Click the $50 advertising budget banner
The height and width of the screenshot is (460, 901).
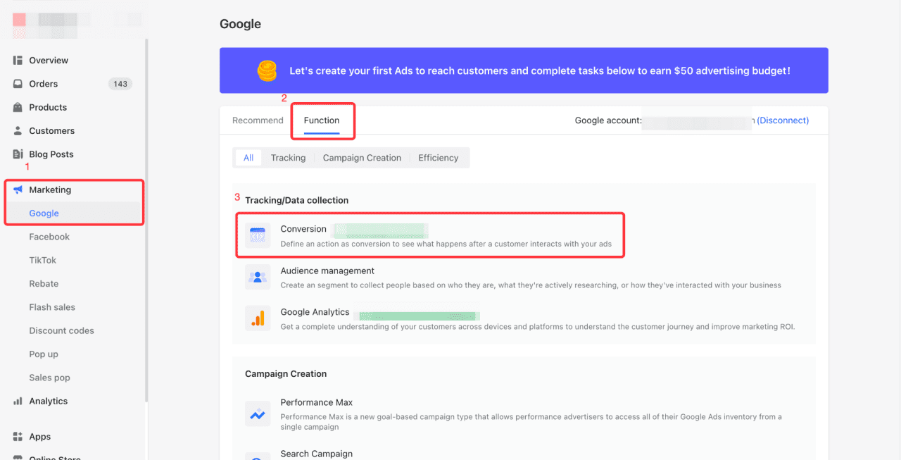pos(524,70)
